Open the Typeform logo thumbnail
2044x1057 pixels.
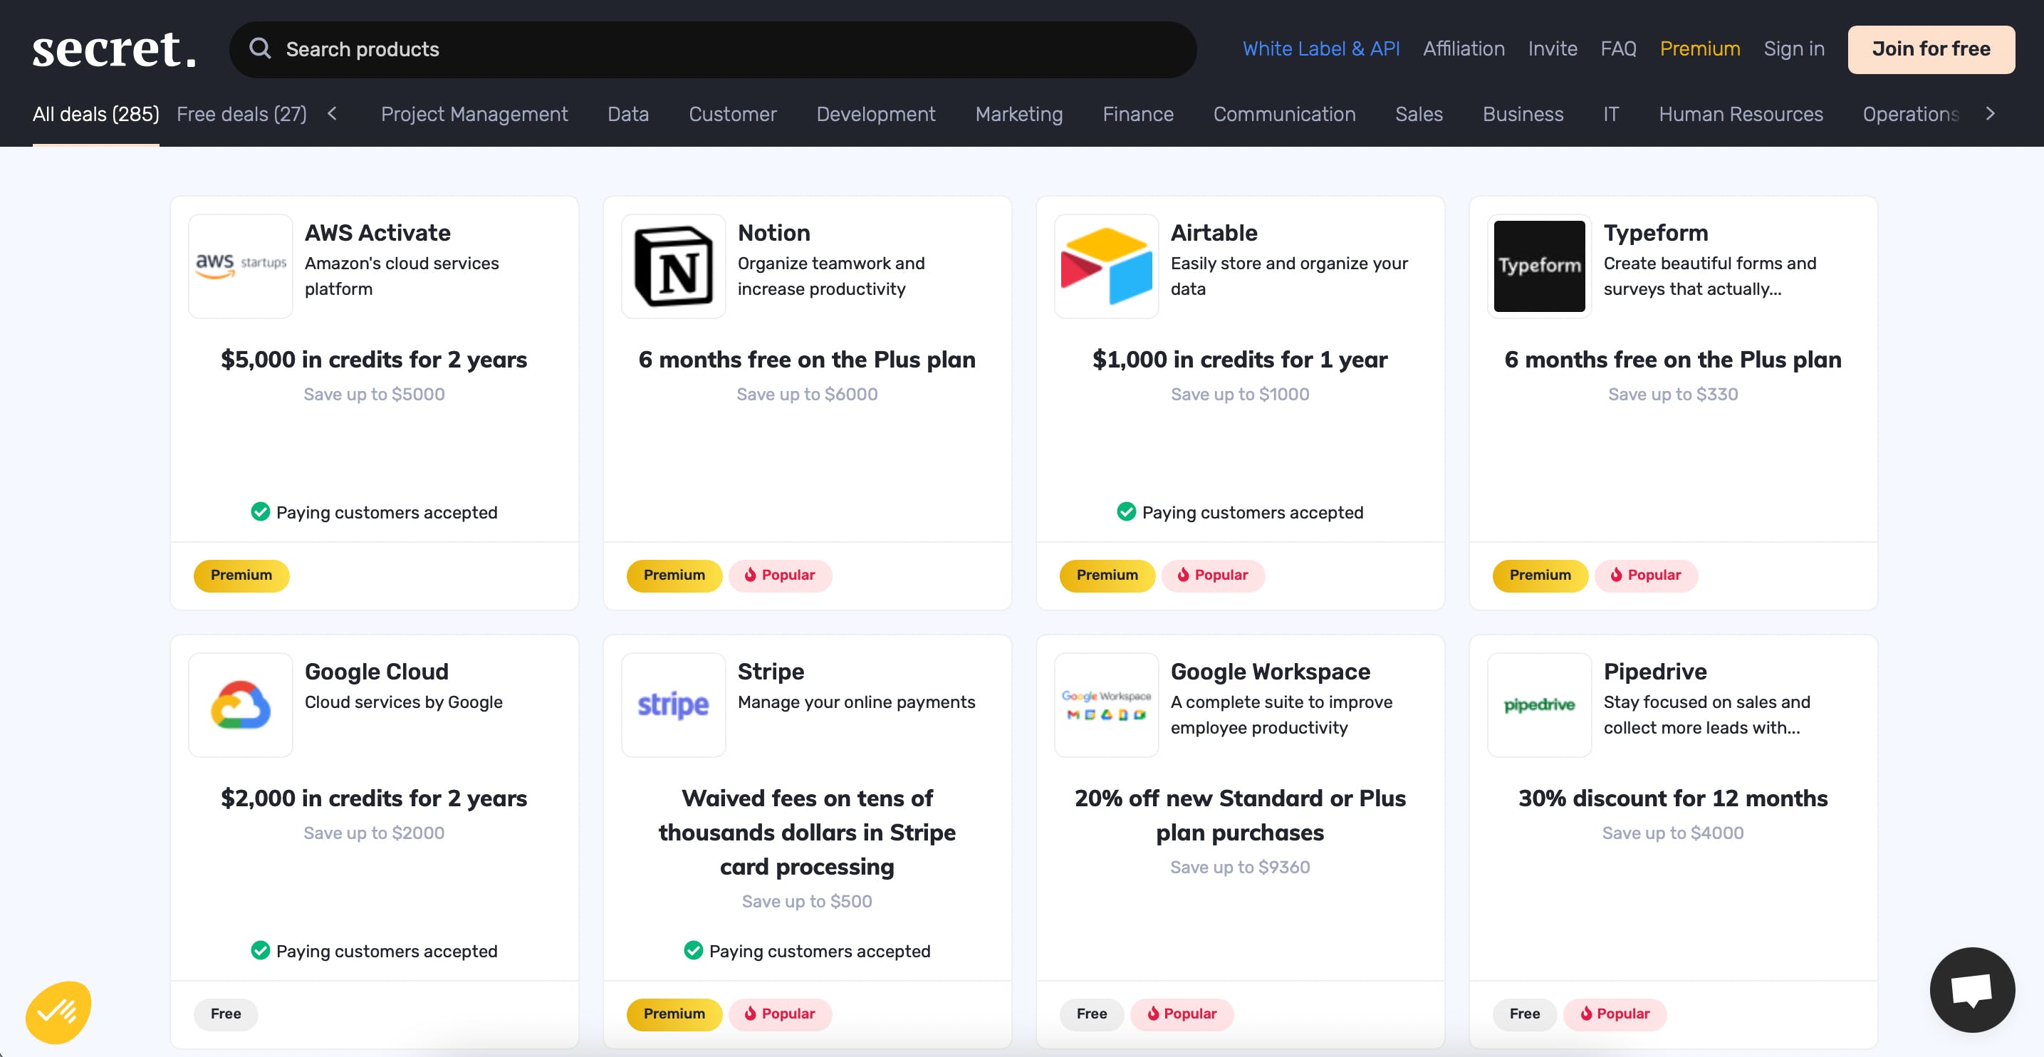click(x=1539, y=266)
